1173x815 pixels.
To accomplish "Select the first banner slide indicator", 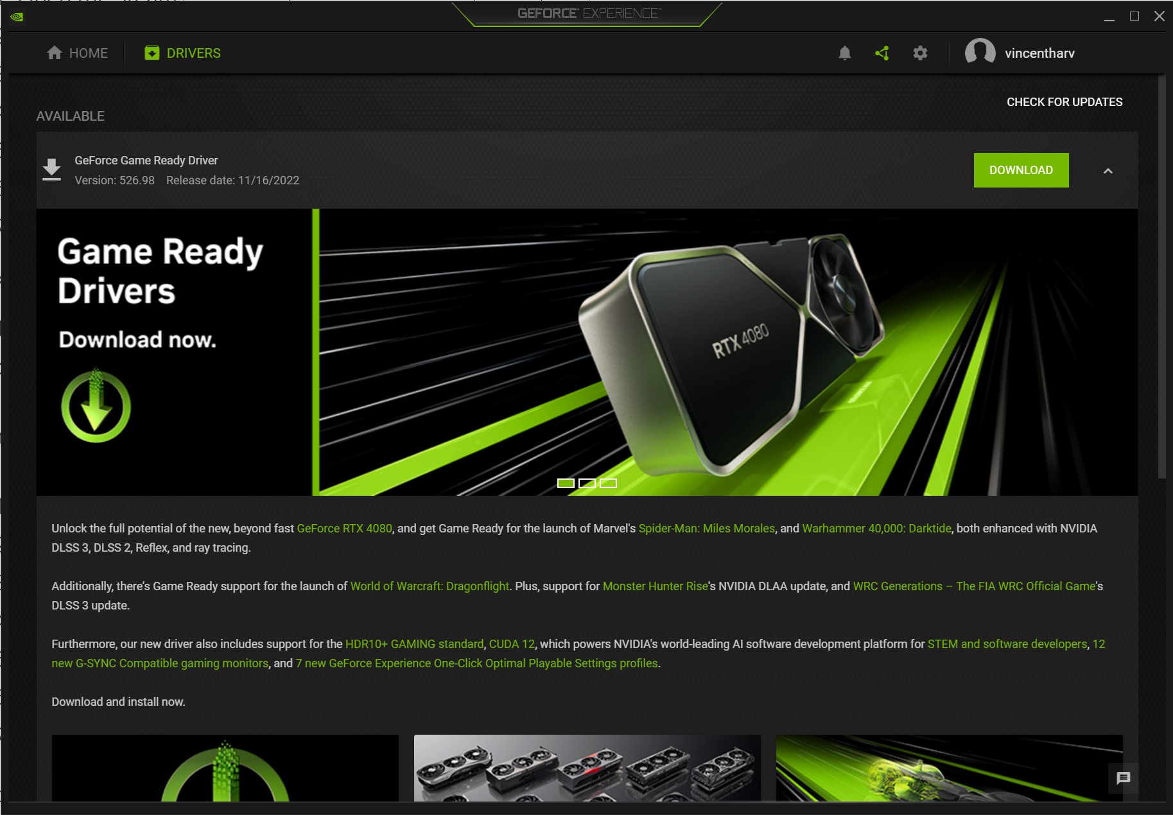I will pyautogui.click(x=566, y=483).
